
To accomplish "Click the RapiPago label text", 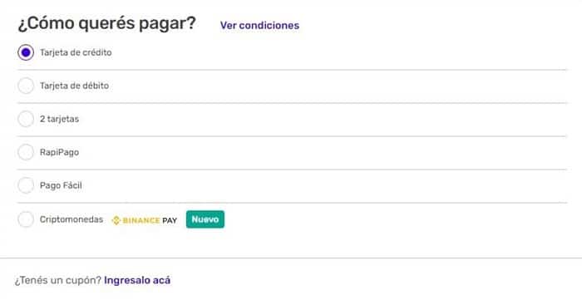I will 59,153.
